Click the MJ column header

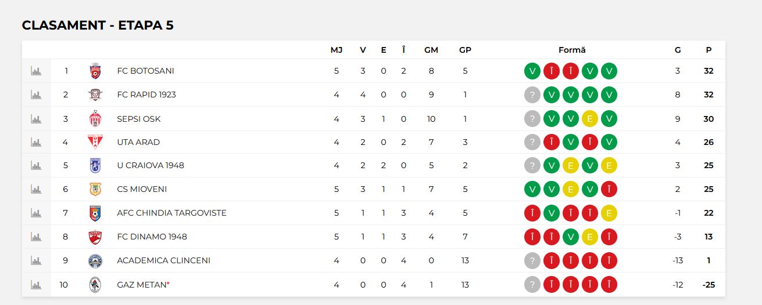(x=337, y=50)
